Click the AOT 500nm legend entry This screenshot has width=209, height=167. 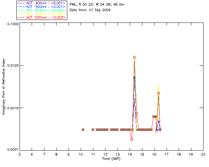pos(41,7)
